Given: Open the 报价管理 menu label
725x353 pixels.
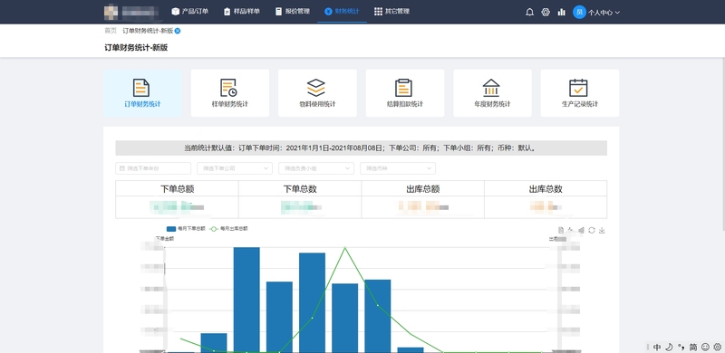Looking at the screenshot, I should coord(297,12).
